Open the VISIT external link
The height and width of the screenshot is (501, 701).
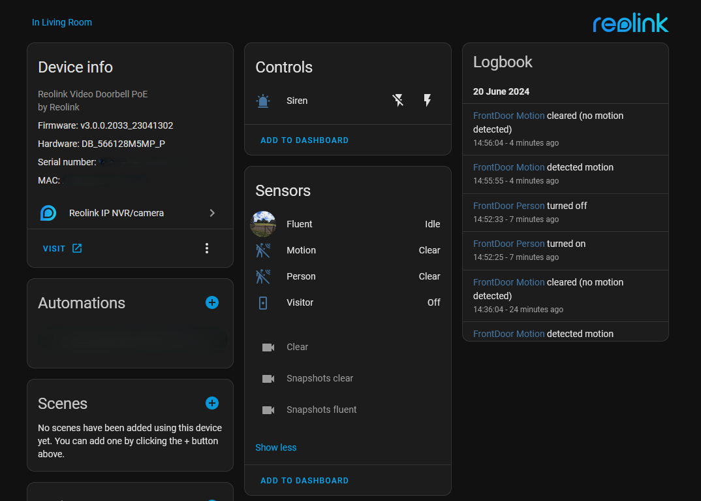click(x=61, y=248)
